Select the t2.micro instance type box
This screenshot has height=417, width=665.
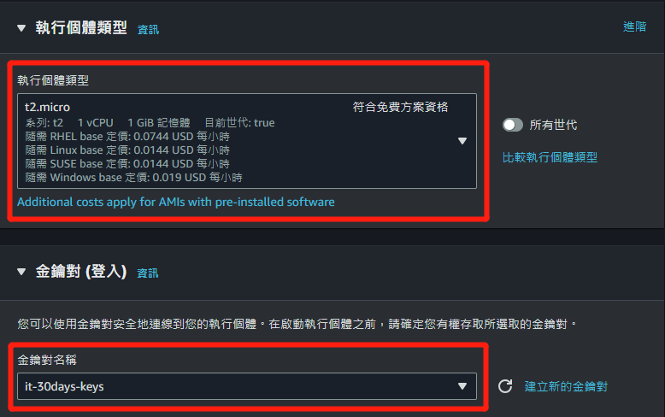tap(247, 141)
